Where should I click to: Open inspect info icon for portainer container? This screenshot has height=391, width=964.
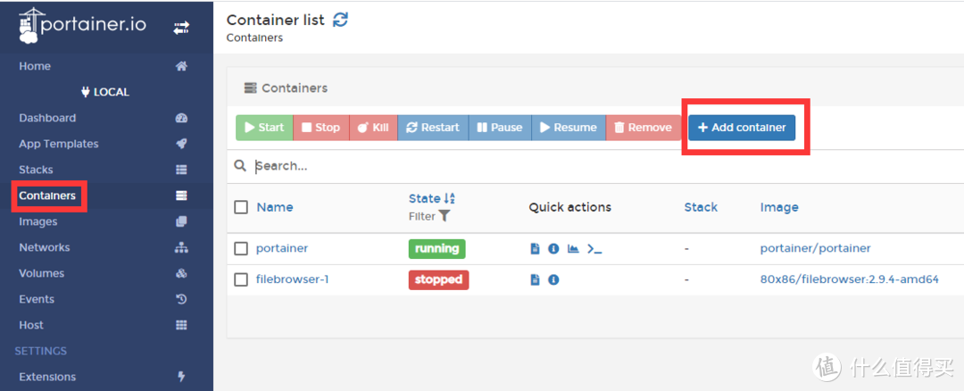pyautogui.click(x=553, y=248)
